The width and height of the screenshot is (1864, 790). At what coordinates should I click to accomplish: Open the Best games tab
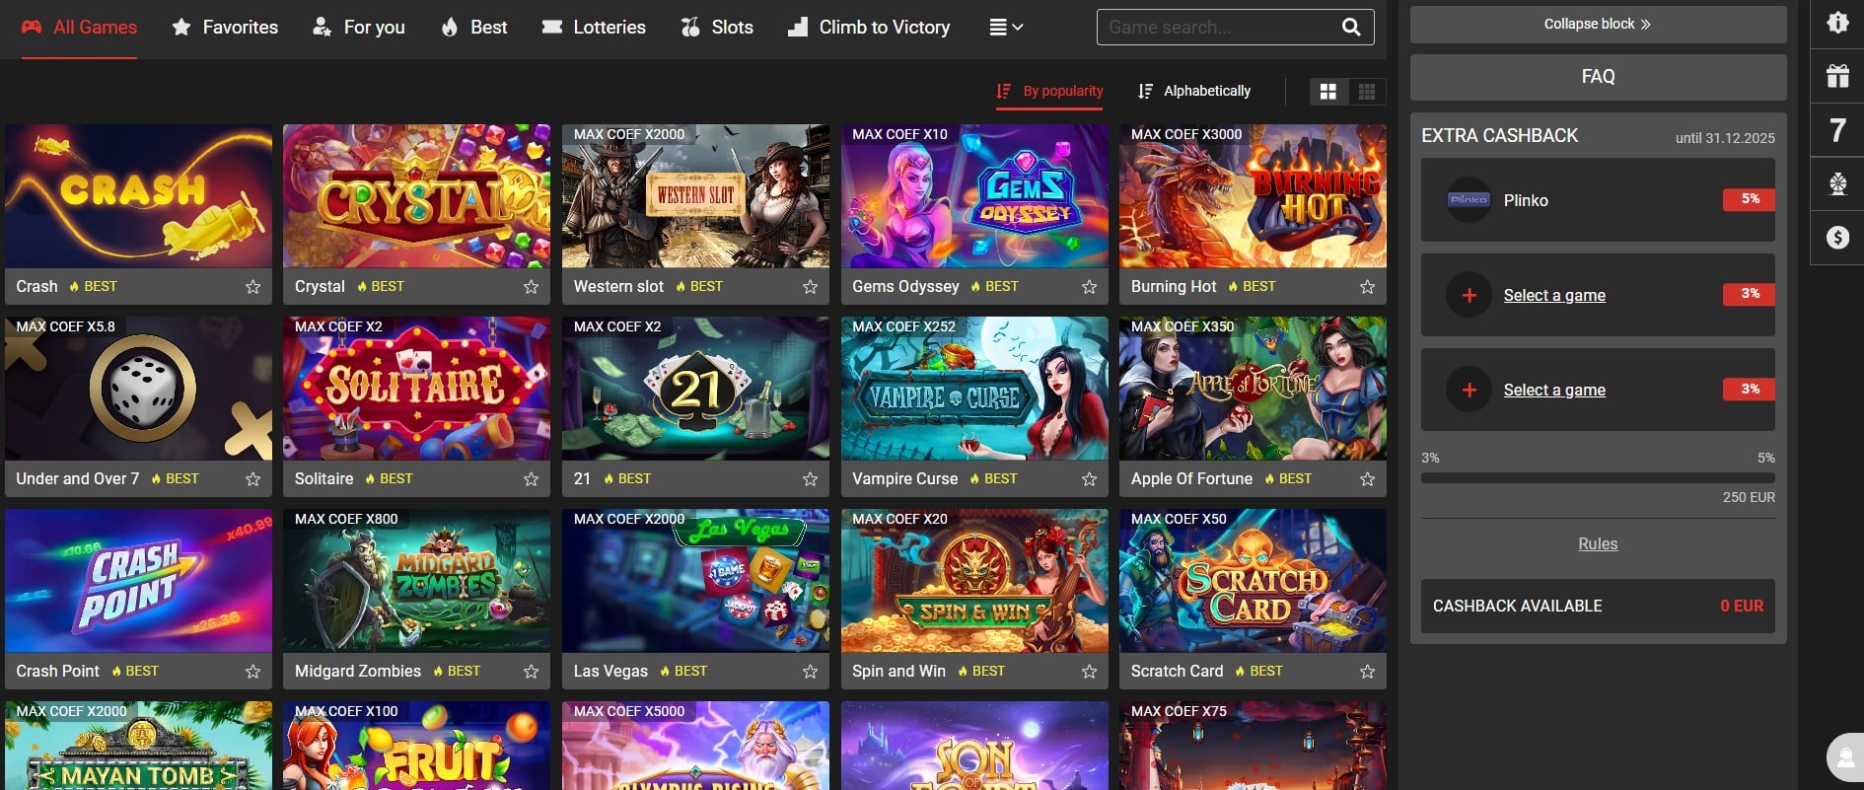[x=474, y=28]
